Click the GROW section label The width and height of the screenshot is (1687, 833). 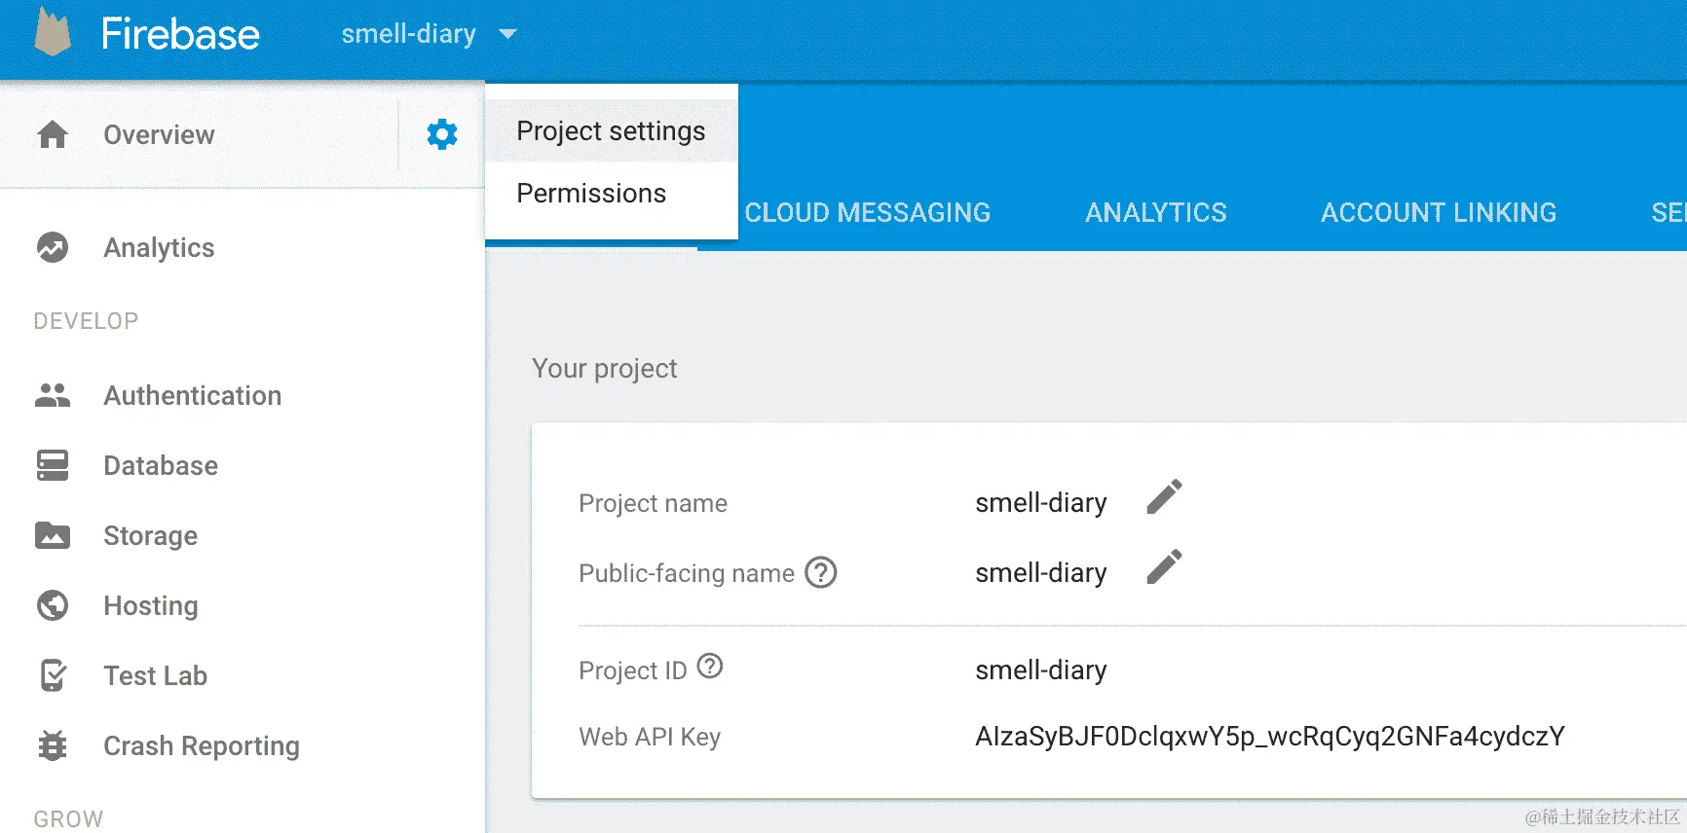click(68, 819)
